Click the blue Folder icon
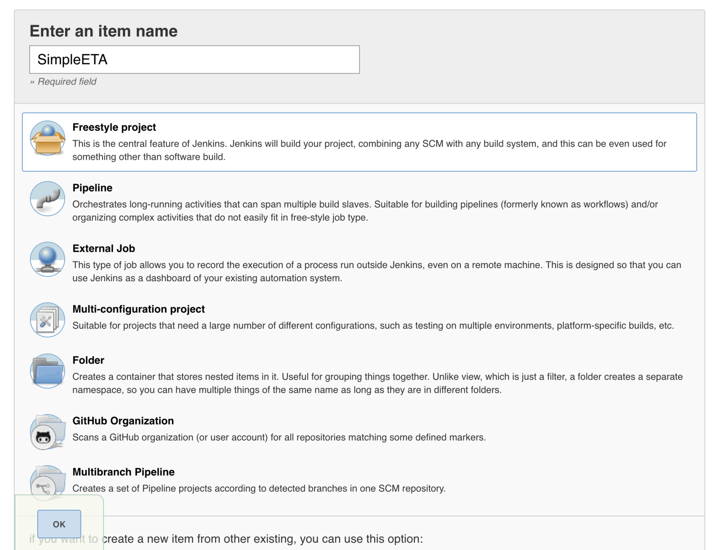 click(x=47, y=371)
